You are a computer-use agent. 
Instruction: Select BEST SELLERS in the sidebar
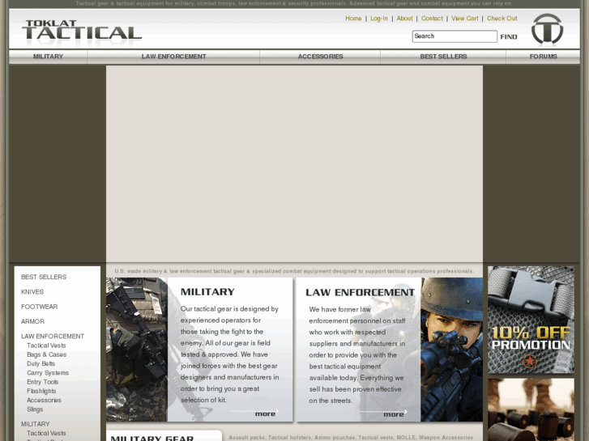[x=44, y=277]
